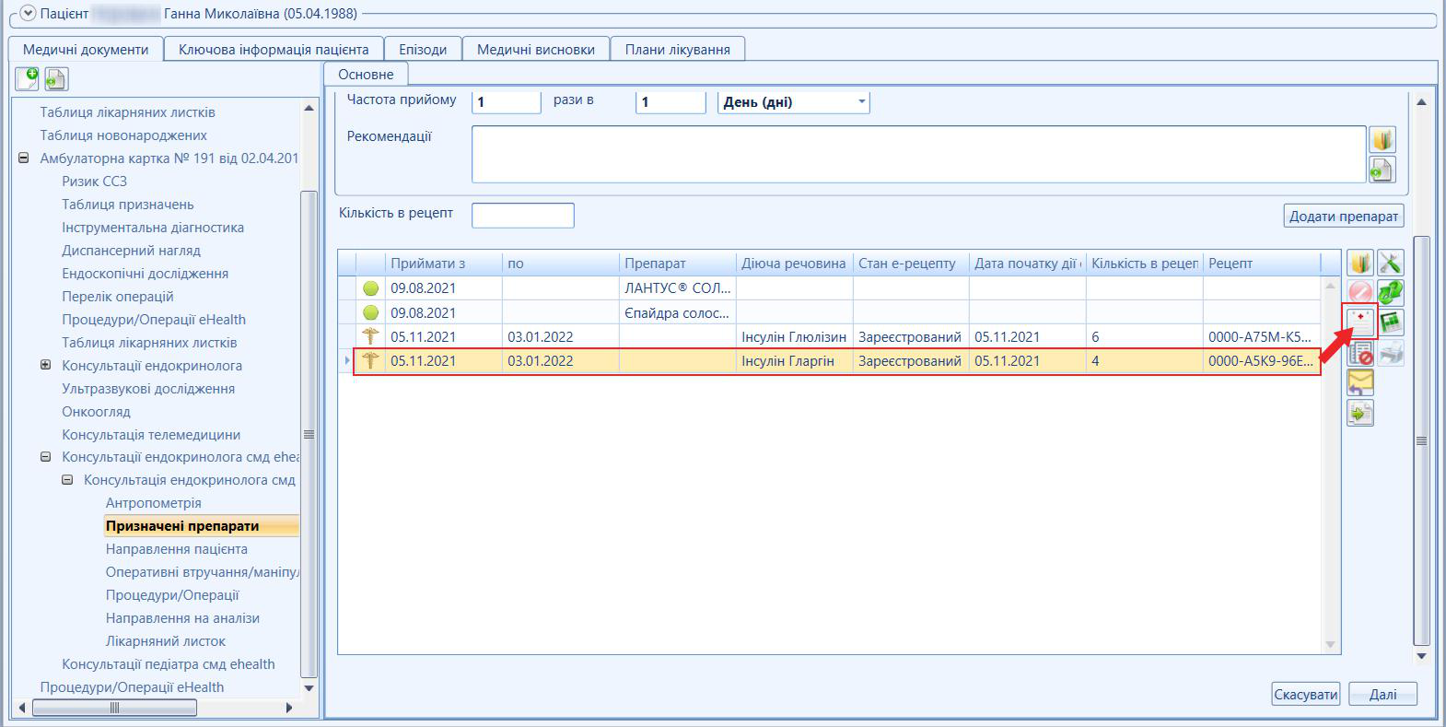Click green status circle of Епайдра row

pos(370,312)
